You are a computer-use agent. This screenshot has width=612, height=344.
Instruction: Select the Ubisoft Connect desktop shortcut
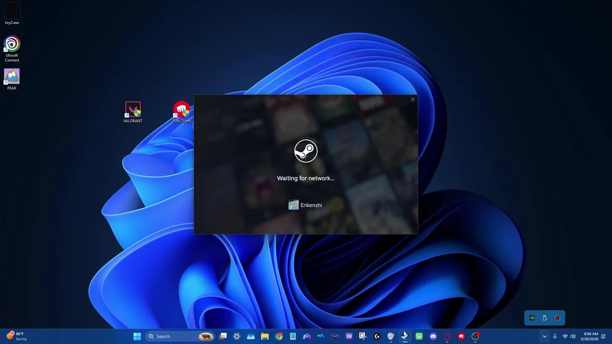tap(12, 49)
